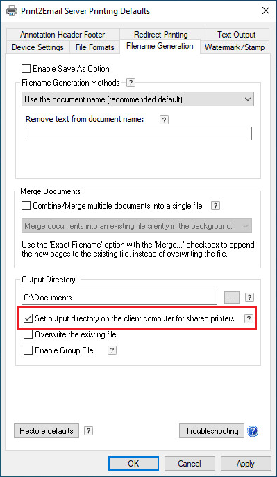Click the C:\Documents output directory field

[x=119, y=298]
